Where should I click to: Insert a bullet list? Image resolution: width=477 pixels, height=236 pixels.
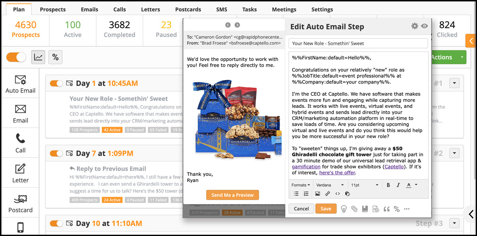pyautogui.click(x=296, y=194)
